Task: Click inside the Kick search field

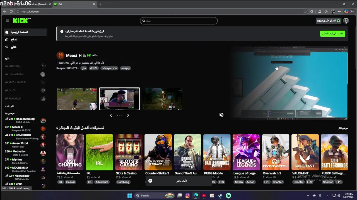Action: tap(179, 21)
